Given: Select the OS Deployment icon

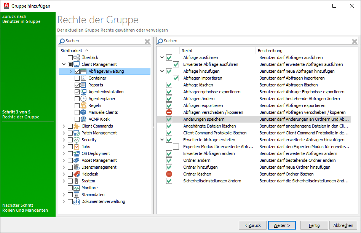Looking at the screenshot, I should (x=76, y=153).
